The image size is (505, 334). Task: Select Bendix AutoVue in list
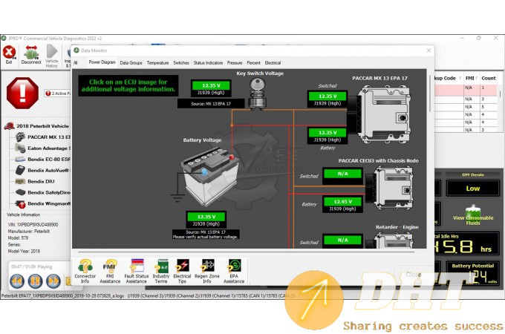click(x=43, y=170)
